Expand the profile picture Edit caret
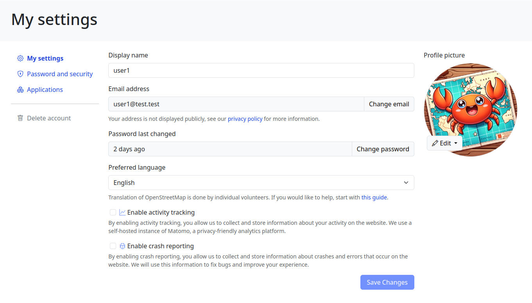Screen dimensions: 532x303 [x=456, y=143]
